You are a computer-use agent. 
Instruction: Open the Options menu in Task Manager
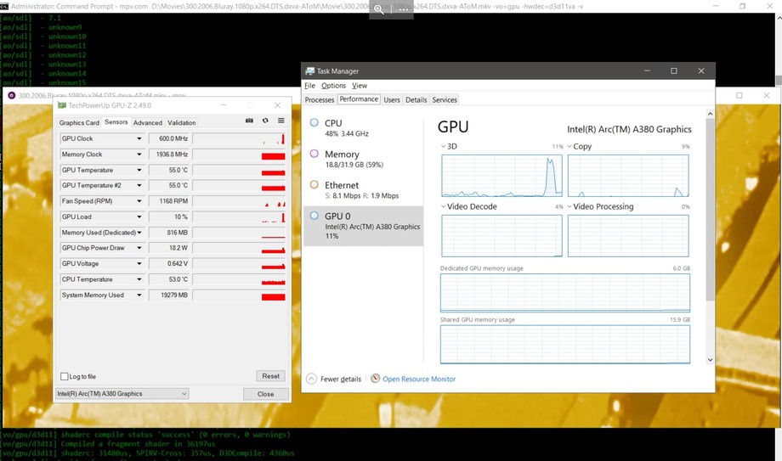pyautogui.click(x=334, y=86)
